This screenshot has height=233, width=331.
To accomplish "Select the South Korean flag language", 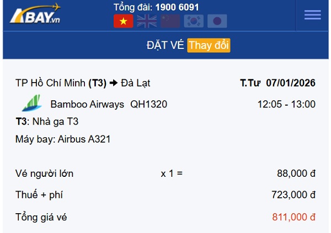I will coord(194,21).
